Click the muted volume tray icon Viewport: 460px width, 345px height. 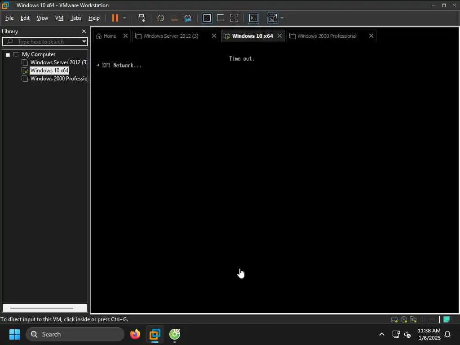tap(407, 334)
